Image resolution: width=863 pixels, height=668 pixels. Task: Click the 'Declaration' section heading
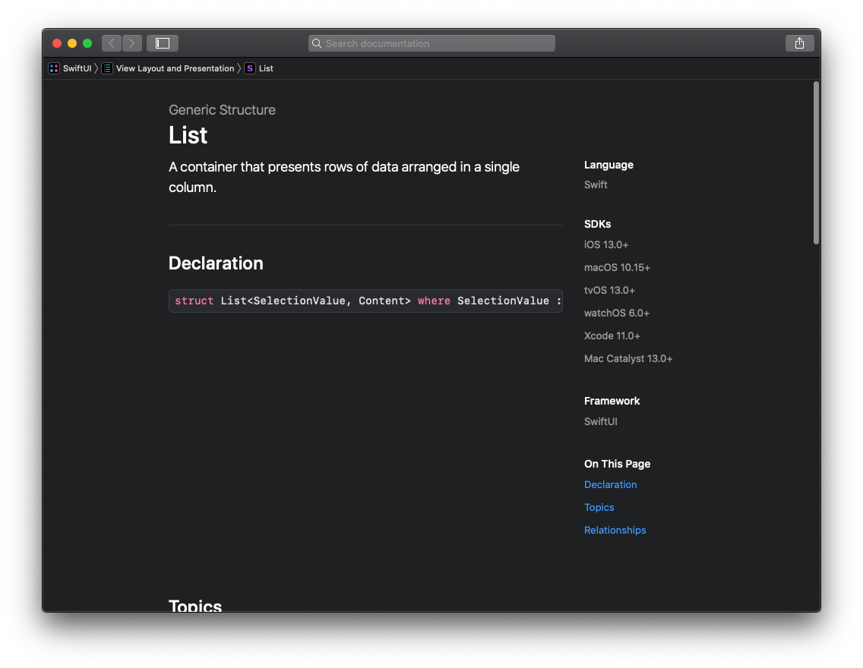(216, 263)
